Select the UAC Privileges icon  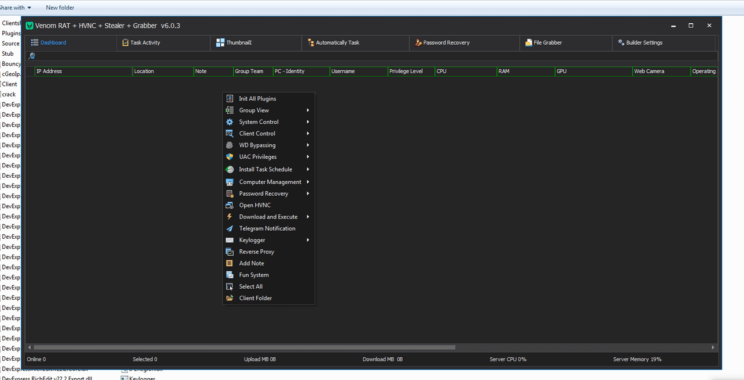point(230,156)
